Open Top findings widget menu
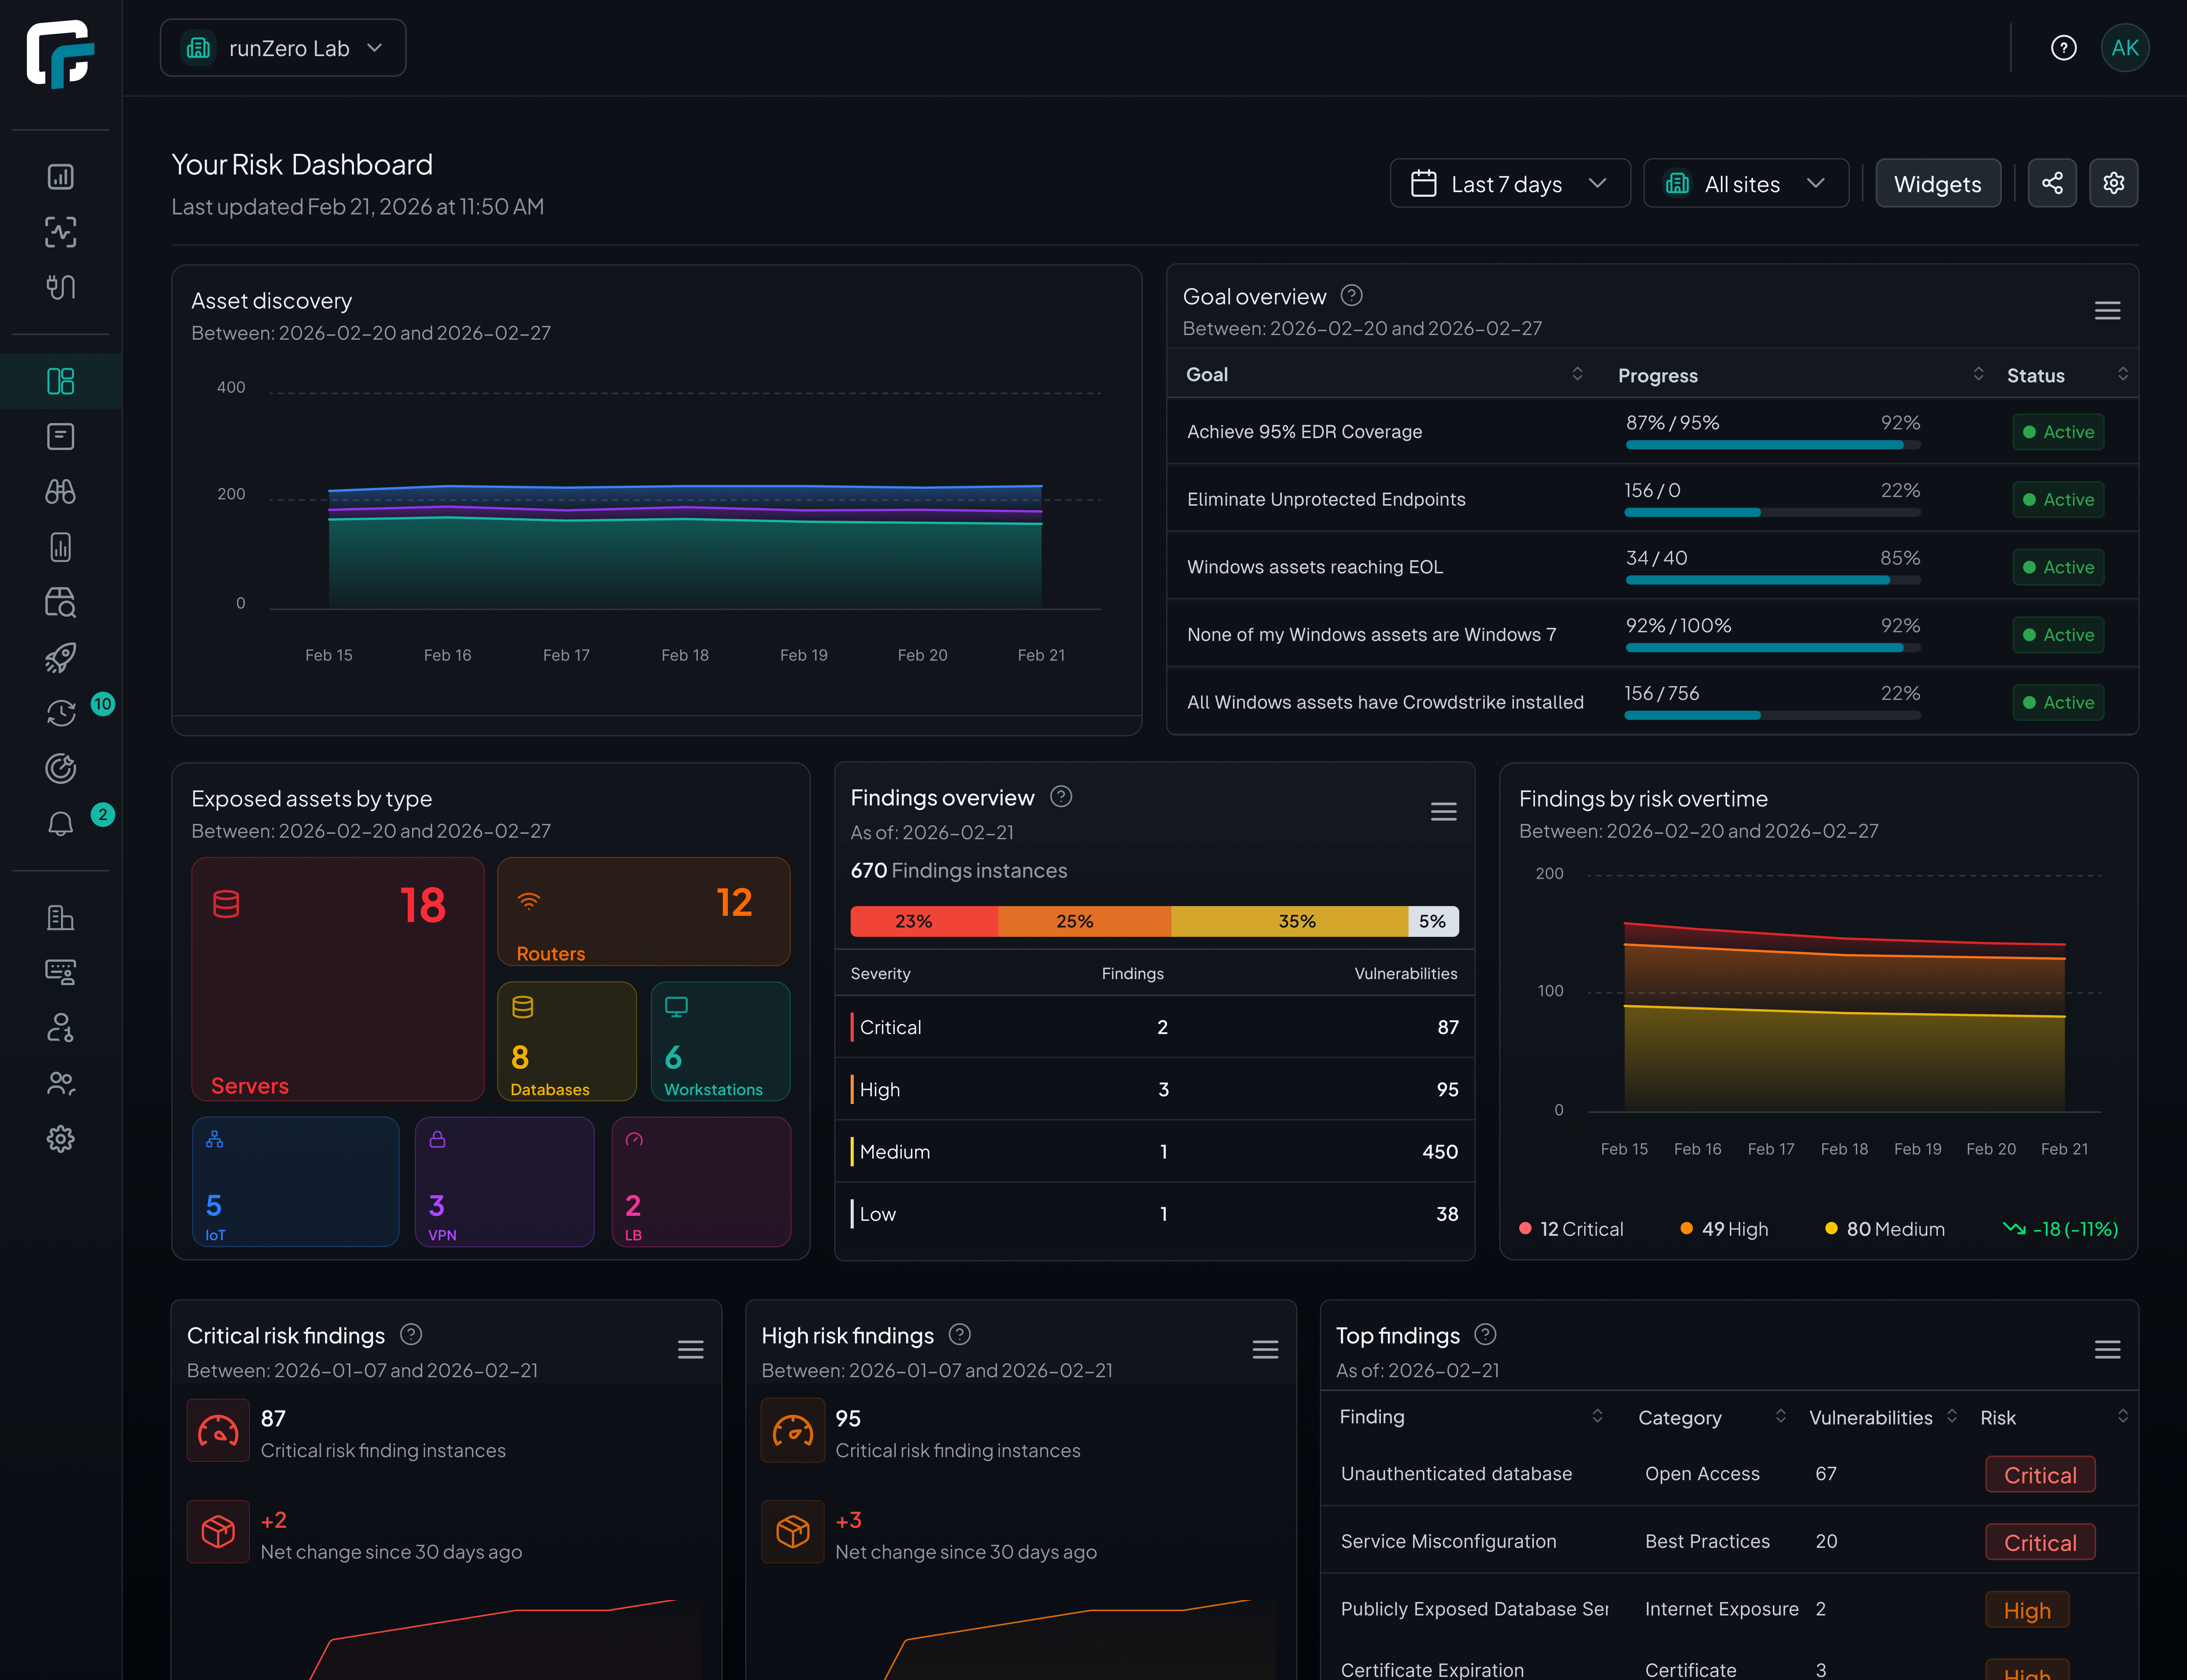Viewport: 2187px width, 1680px height. (x=2108, y=1350)
